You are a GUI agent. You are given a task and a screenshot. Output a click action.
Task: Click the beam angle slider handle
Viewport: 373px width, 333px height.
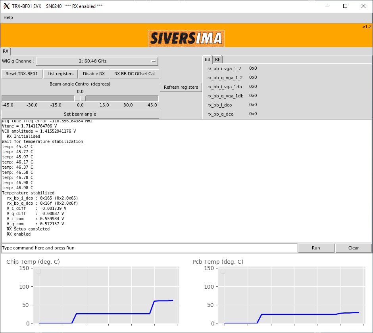80,98
